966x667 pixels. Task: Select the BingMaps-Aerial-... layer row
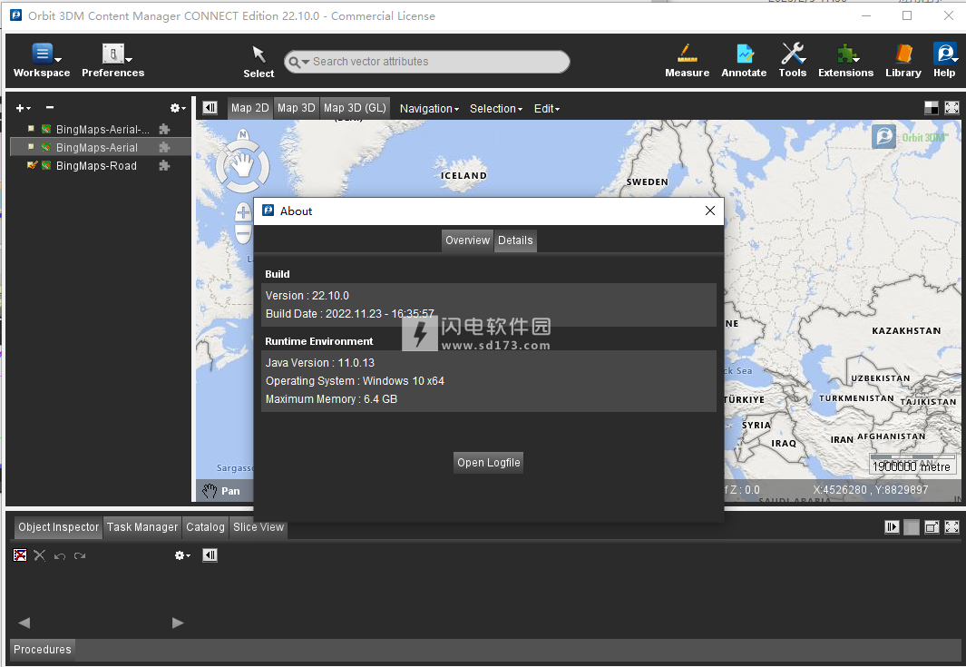101,129
